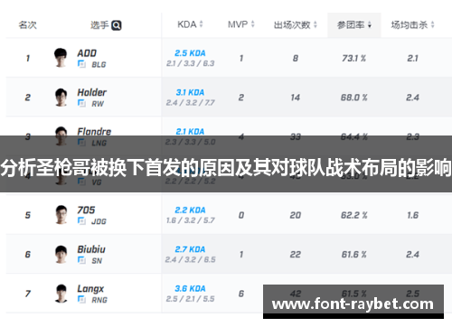Open player name link Langx
452x327 pixels.
(x=90, y=289)
